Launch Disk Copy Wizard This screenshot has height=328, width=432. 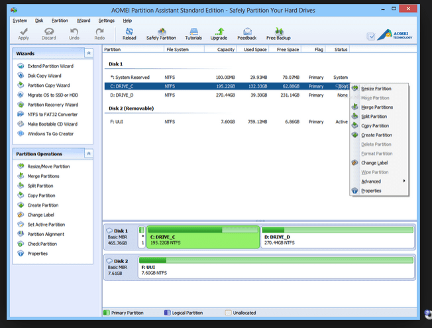(39, 76)
